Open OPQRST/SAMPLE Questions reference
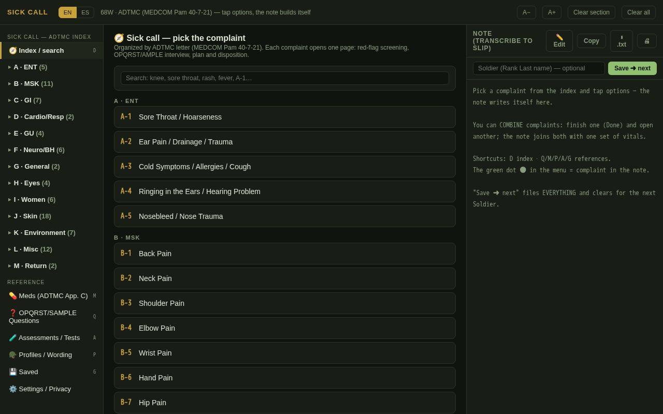The image size is (663, 414). click(x=52, y=317)
